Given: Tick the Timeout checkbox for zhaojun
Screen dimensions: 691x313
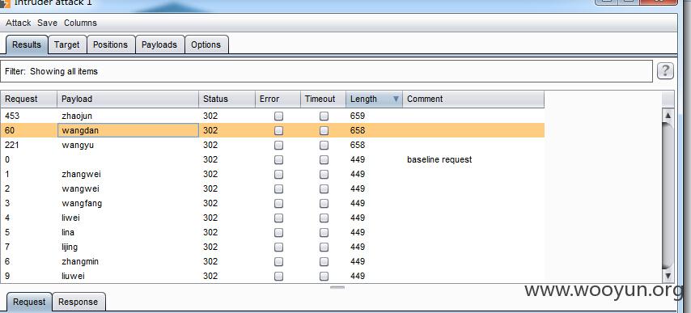Looking at the screenshot, I should coord(324,116).
